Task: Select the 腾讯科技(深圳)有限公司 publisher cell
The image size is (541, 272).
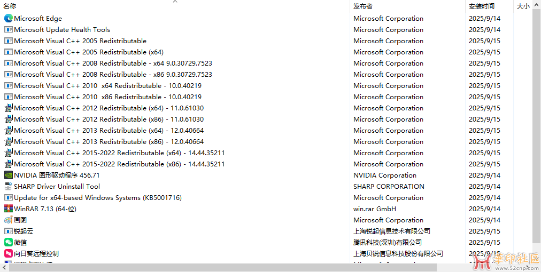Action: tap(388, 242)
